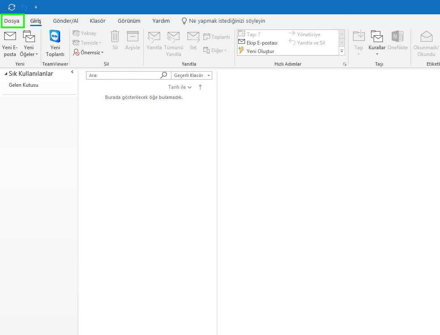The width and height of the screenshot is (440, 335).
Task: Switch to the Görünüm ribbon tab
Action: pyautogui.click(x=129, y=21)
